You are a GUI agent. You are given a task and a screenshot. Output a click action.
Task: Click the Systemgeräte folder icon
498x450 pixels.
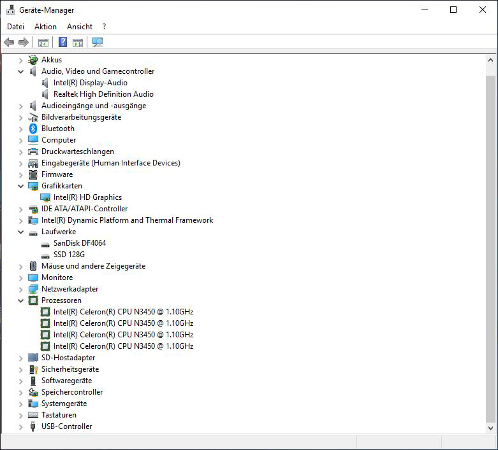33,404
